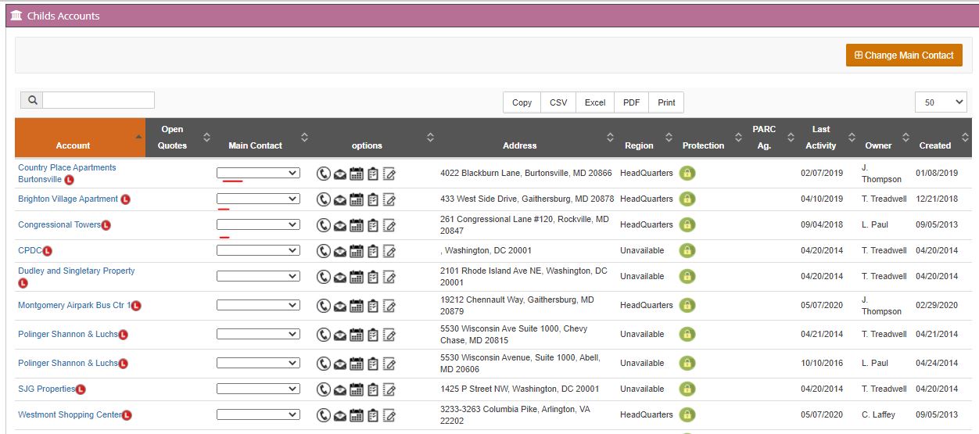Sort table by the Address column header
Image resolution: width=979 pixels, height=434 pixels.
point(520,145)
